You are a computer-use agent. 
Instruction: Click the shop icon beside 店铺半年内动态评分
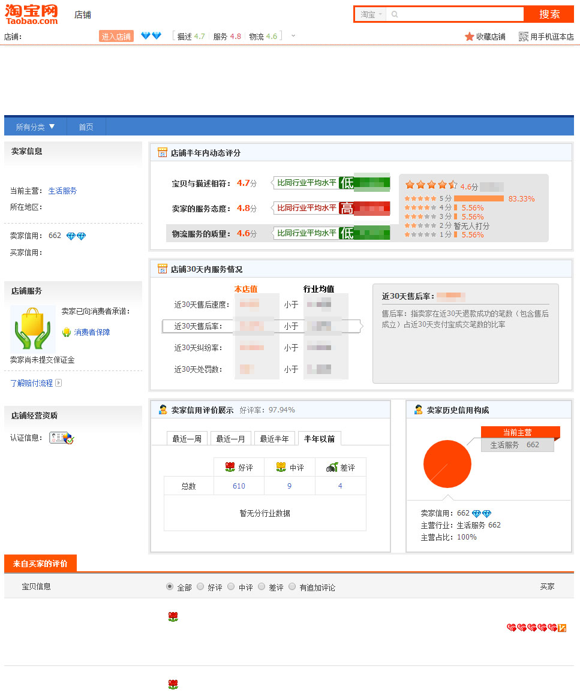pos(162,152)
